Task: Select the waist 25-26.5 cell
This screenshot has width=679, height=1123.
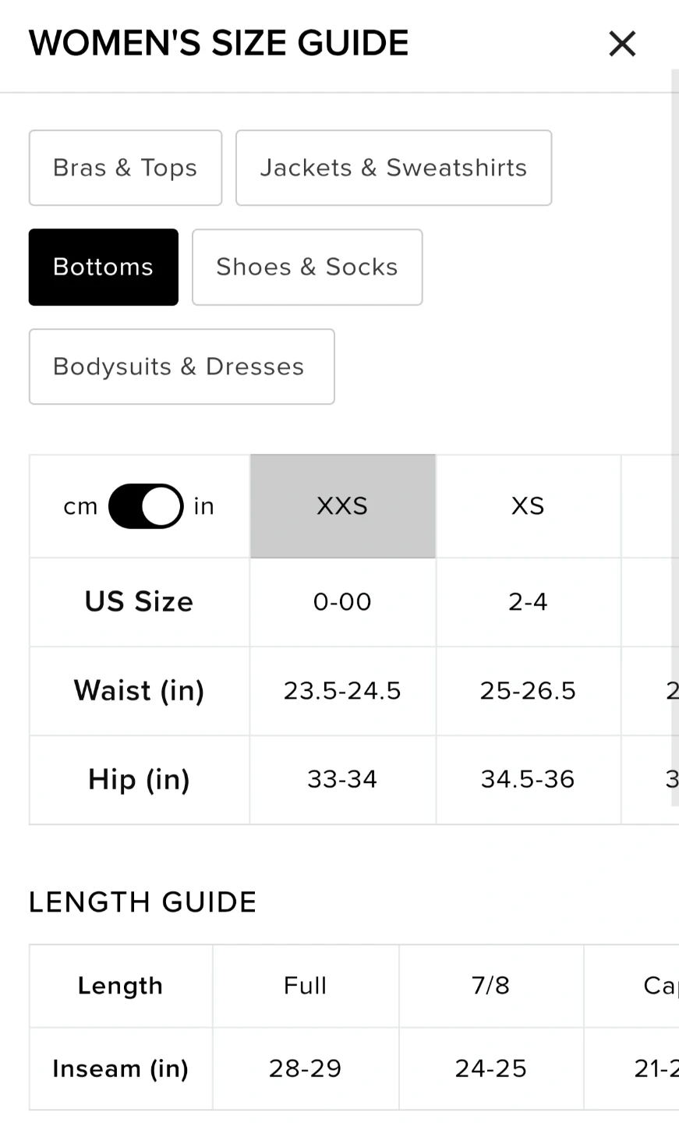Action: [528, 691]
